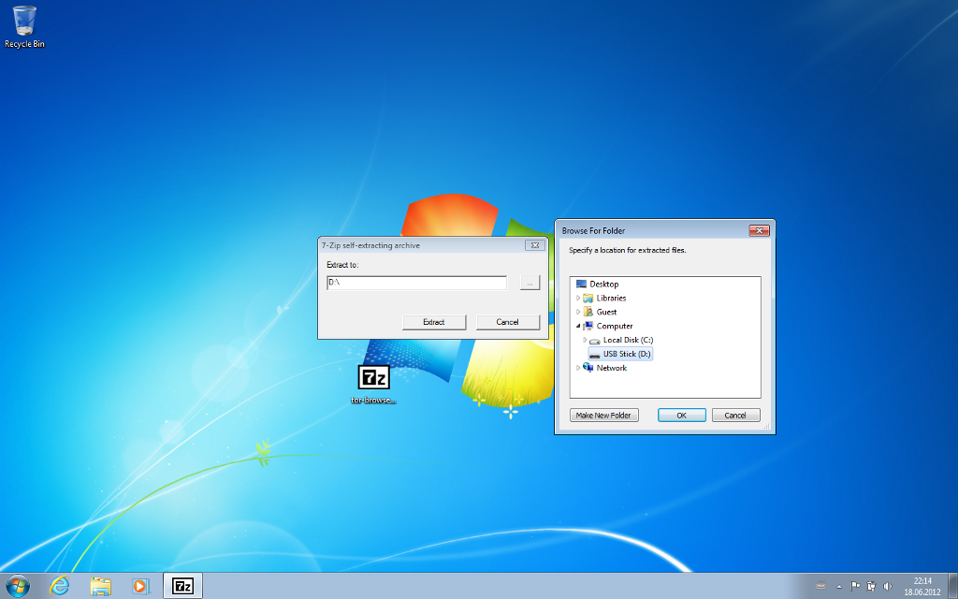The image size is (958, 599).
Task: Open the Action Center flag icon
Action: [855, 586]
